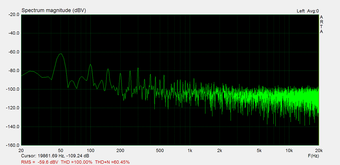This screenshot has height=165, width=340.
Task: Click the vertical ARTA logo text
Action: (x=321, y=25)
